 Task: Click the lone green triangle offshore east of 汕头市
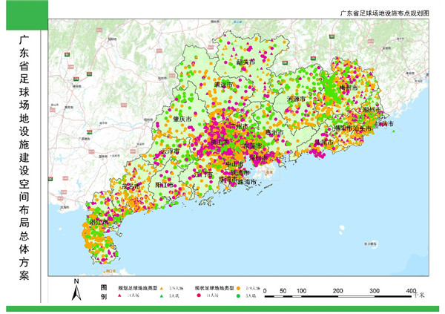392,131
